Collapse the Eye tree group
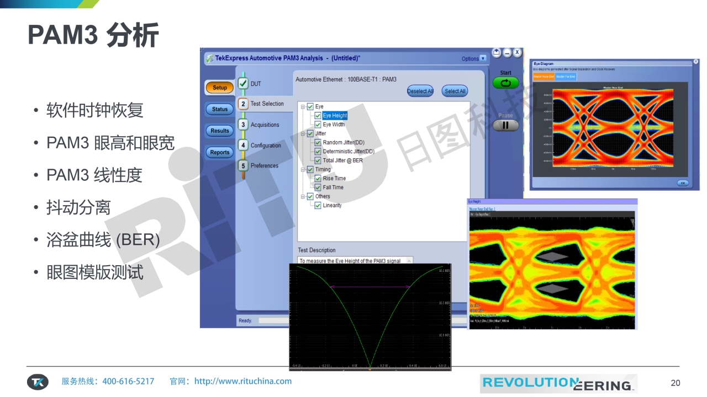The width and height of the screenshot is (707, 397). click(x=303, y=107)
